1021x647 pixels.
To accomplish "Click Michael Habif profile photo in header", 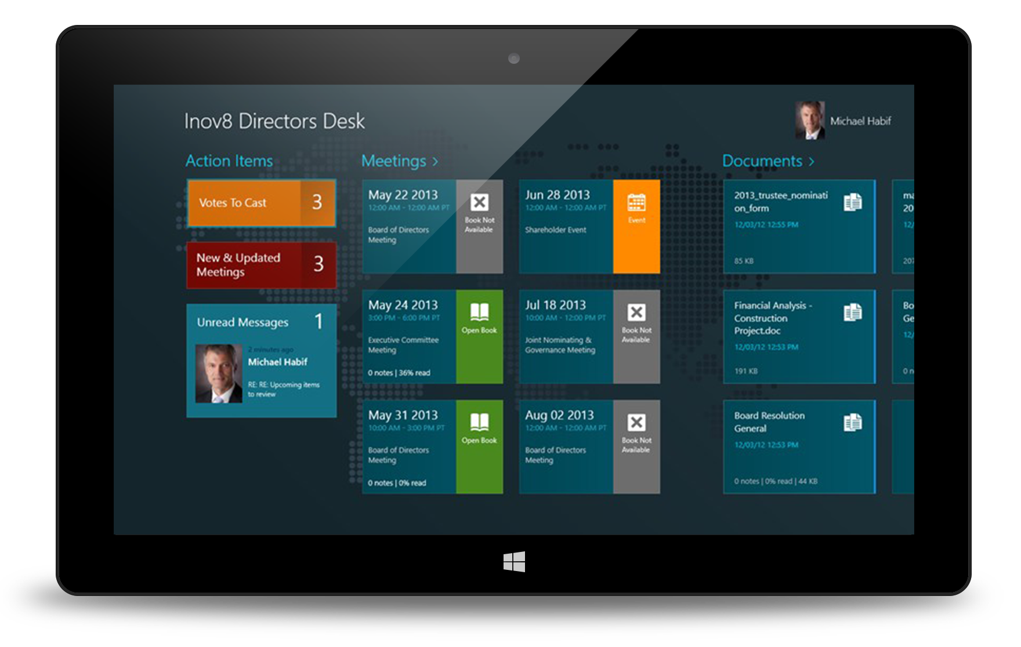I will [810, 121].
